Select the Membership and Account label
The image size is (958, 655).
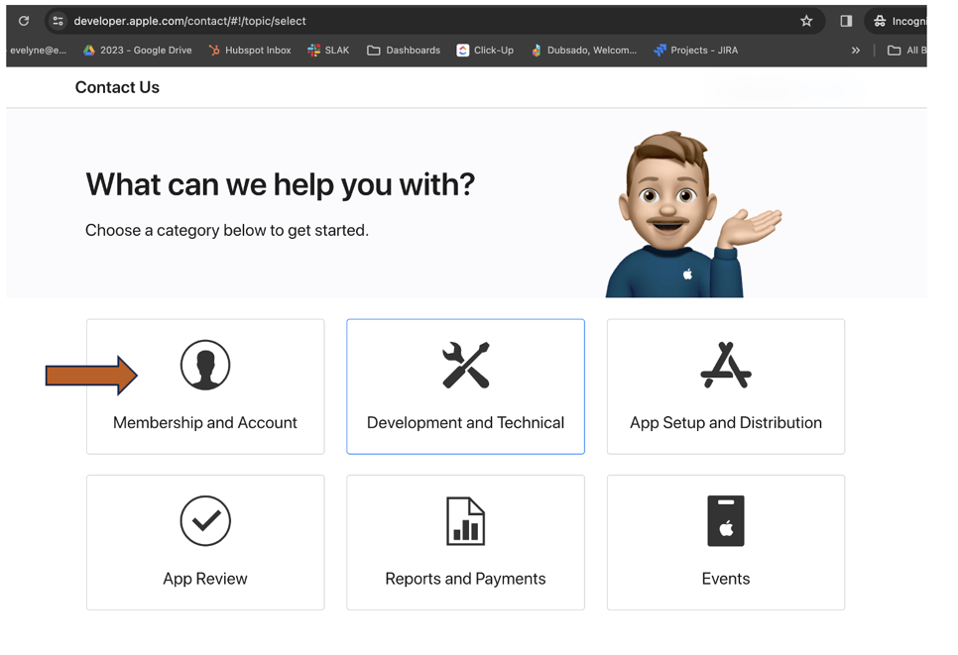205,423
